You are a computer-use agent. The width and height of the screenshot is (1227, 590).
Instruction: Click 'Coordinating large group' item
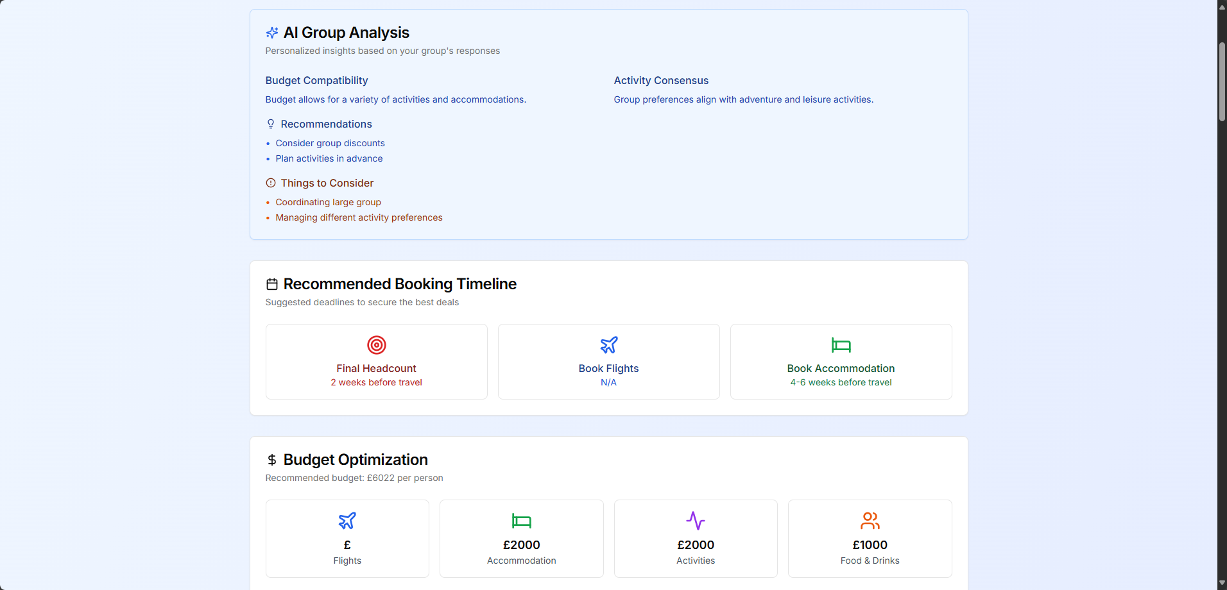point(329,202)
